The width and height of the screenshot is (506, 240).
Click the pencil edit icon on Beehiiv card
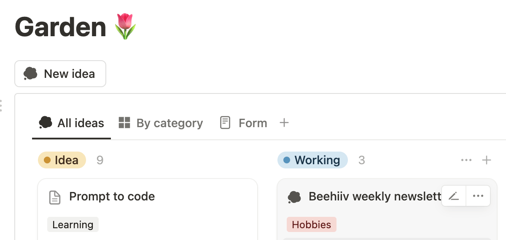pos(454,196)
